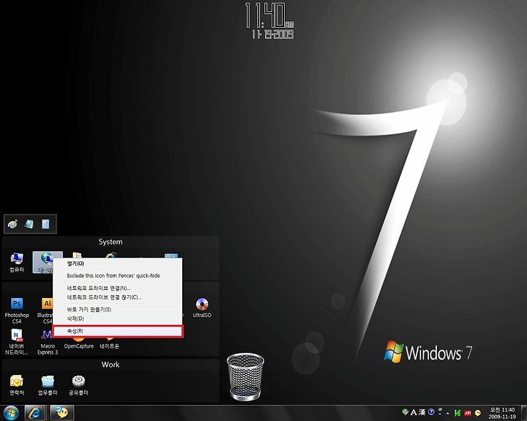Select the 네이버 N드라이브 shortcut

click(x=16, y=342)
